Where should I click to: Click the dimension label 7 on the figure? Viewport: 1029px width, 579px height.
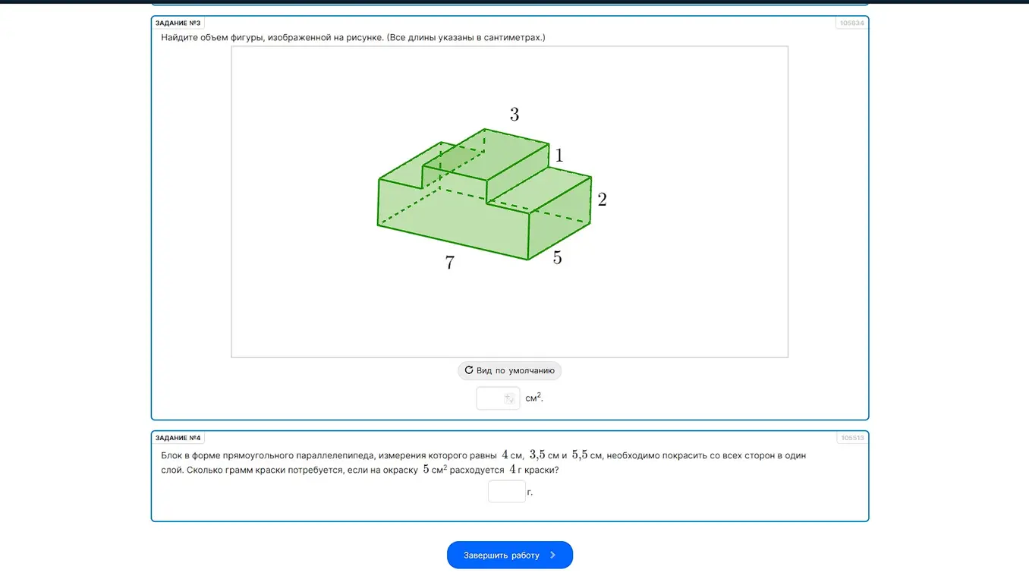point(450,263)
